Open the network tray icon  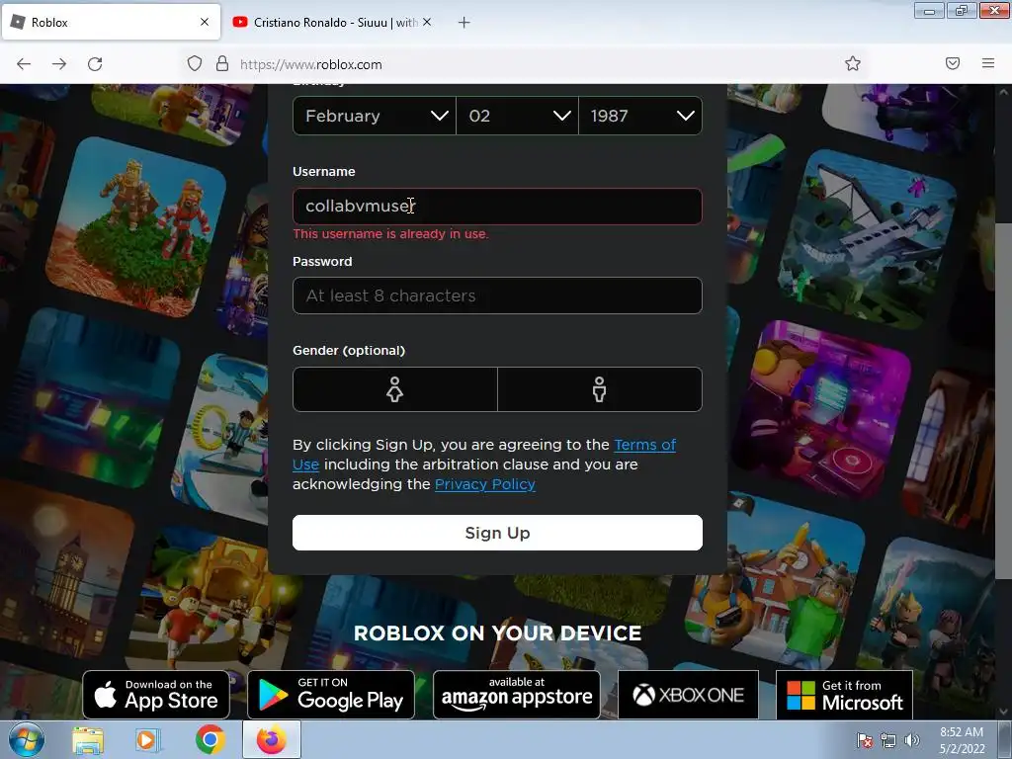click(888, 741)
